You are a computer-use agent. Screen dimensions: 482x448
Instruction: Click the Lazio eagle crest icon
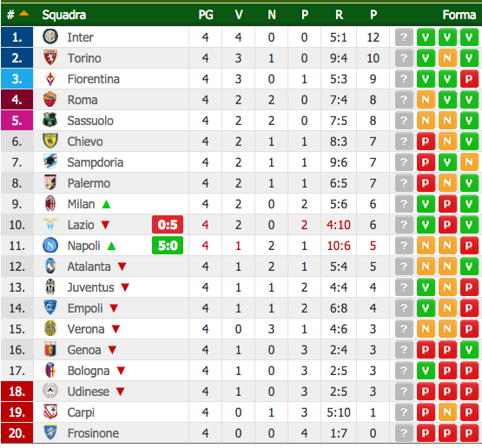[50, 224]
